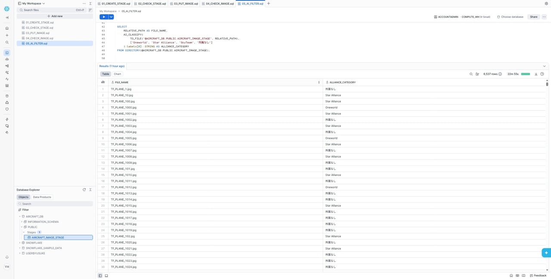Click the Share button

tap(533, 17)
